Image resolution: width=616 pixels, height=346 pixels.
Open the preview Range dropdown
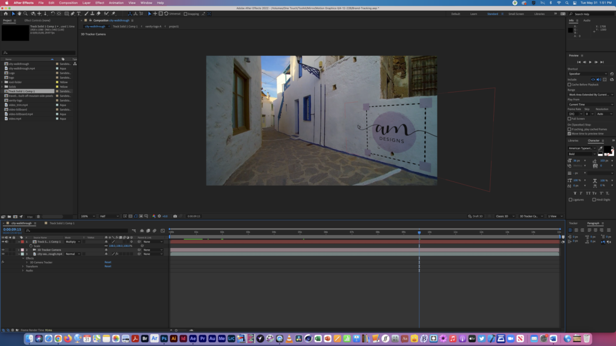coord(591,94)
